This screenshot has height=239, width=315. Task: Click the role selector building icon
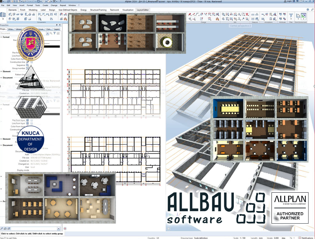click(x=3, y=15)
